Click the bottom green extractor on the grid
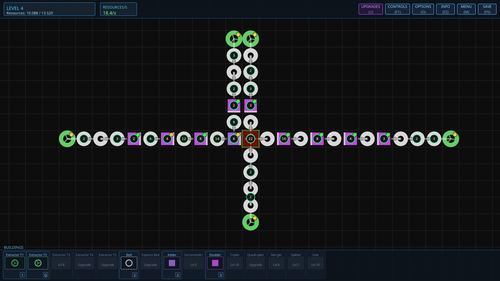This screenshot has width=500, height=281. pos(251,222)
